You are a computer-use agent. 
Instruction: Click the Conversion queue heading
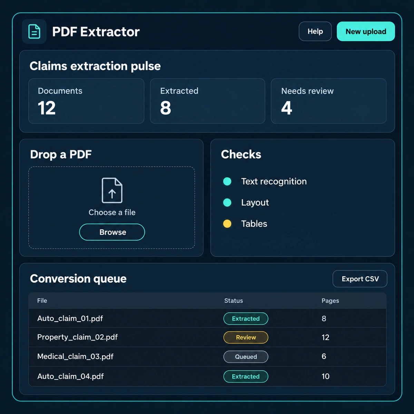[78, 279]
